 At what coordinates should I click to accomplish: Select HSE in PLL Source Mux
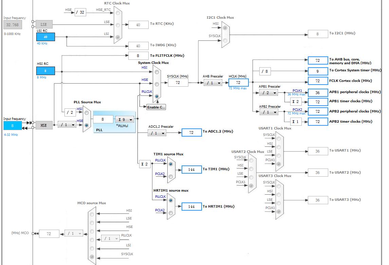(87, 125)
